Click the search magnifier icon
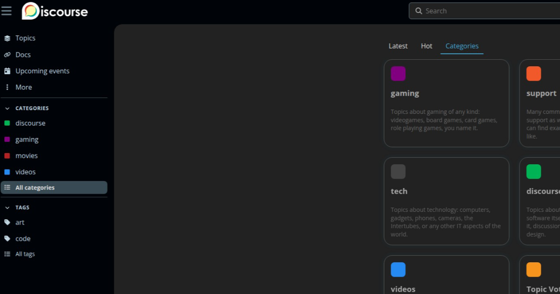560x294 pixels. click(x=418, y=11)
